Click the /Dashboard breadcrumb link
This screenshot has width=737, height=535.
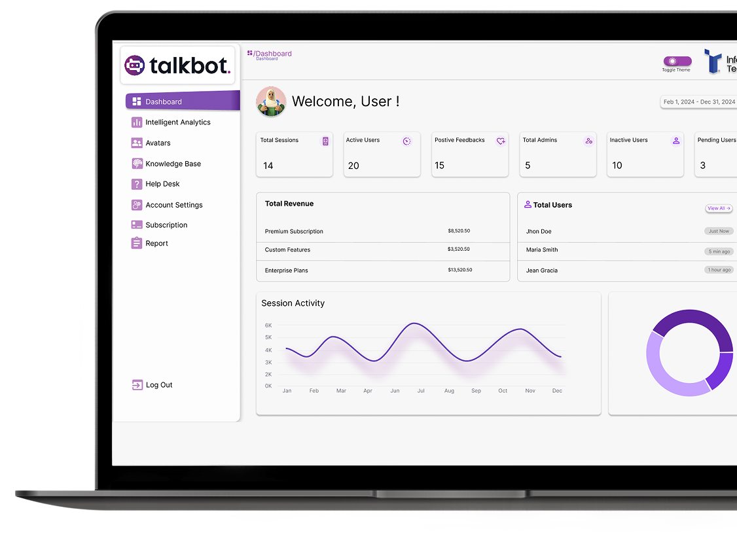tap(273, 54)
